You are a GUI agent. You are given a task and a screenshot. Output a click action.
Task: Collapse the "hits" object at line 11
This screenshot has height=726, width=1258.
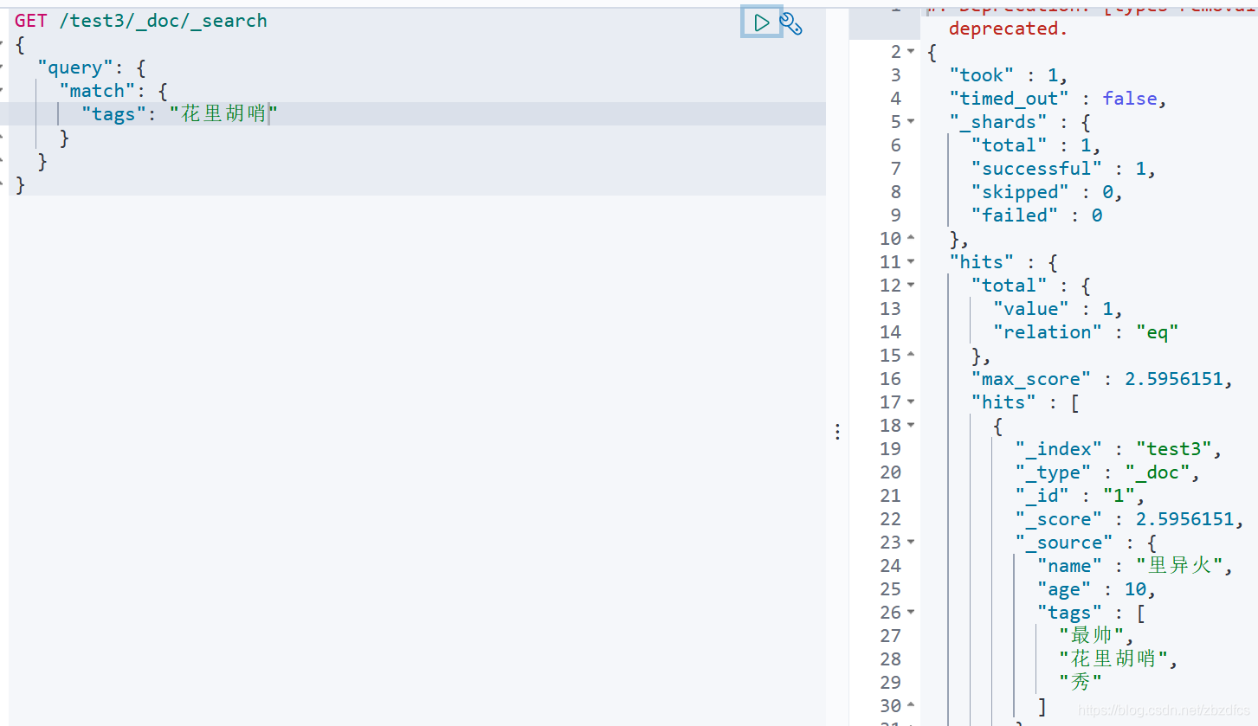[910, 262]
